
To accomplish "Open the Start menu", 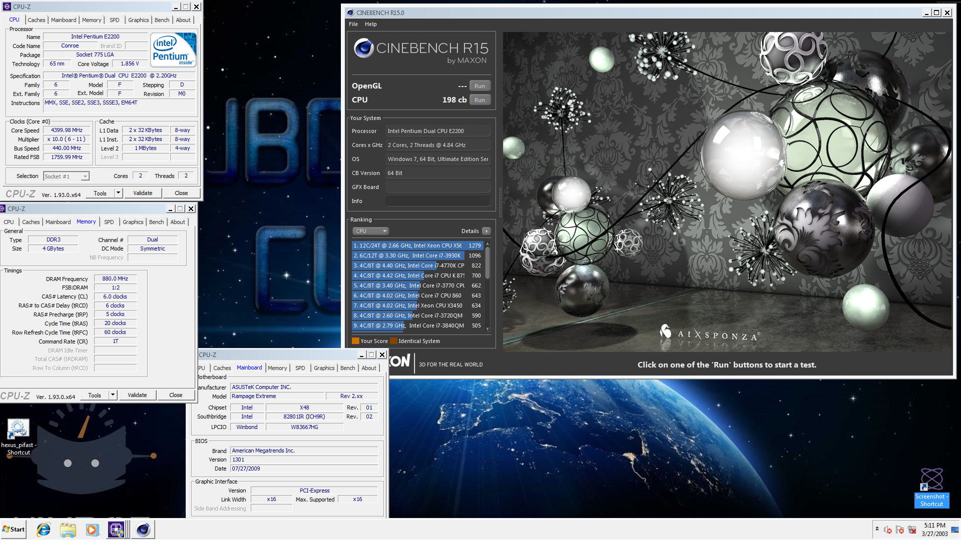I will click(x=14, y=529).
